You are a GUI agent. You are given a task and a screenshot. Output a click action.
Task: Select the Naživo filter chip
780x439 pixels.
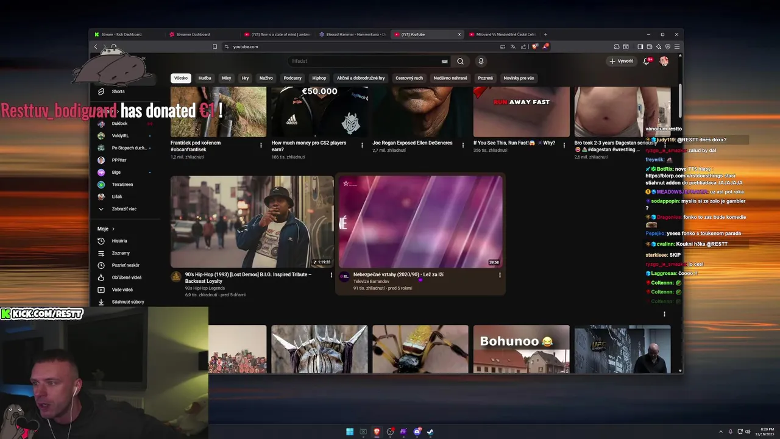click(266, 78)
